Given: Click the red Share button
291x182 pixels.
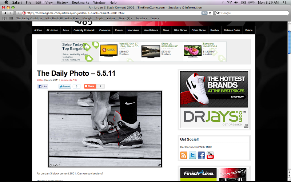Looking at the screenshot, I should click(90, 86).
